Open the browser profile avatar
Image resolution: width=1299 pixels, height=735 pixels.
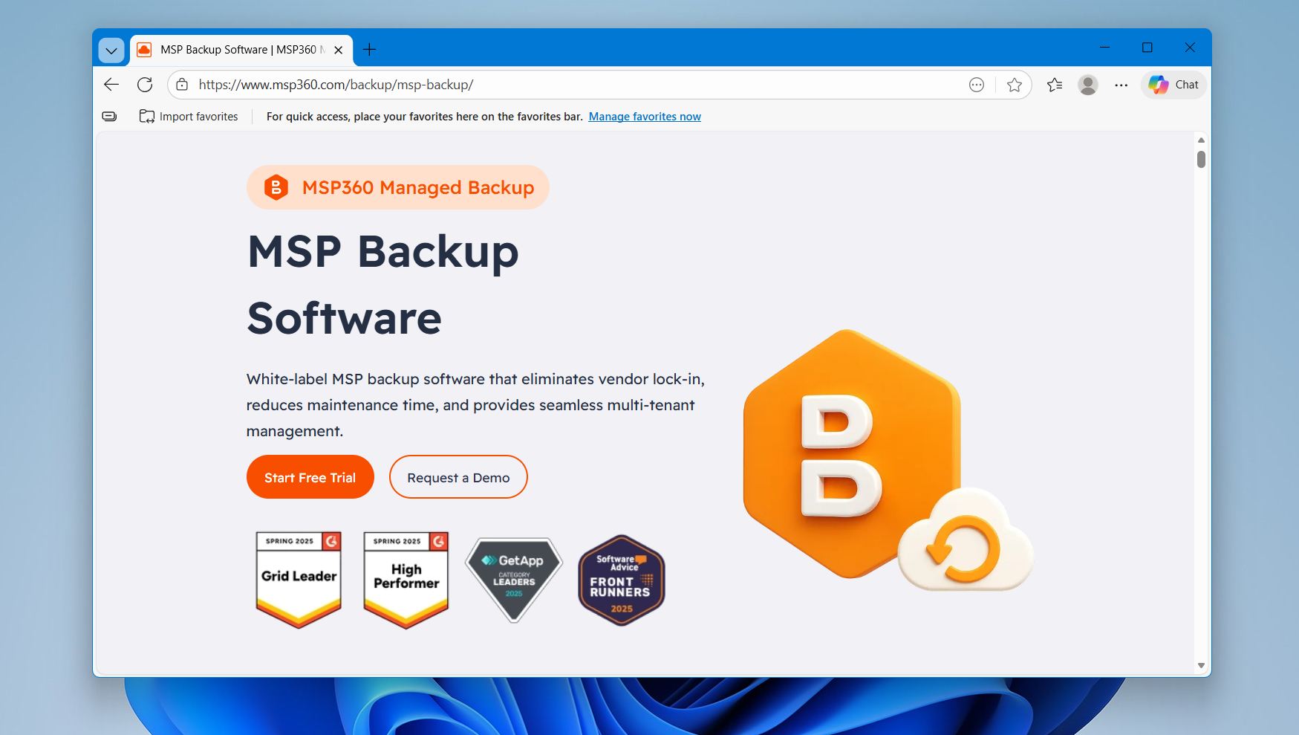point(1087,84)
